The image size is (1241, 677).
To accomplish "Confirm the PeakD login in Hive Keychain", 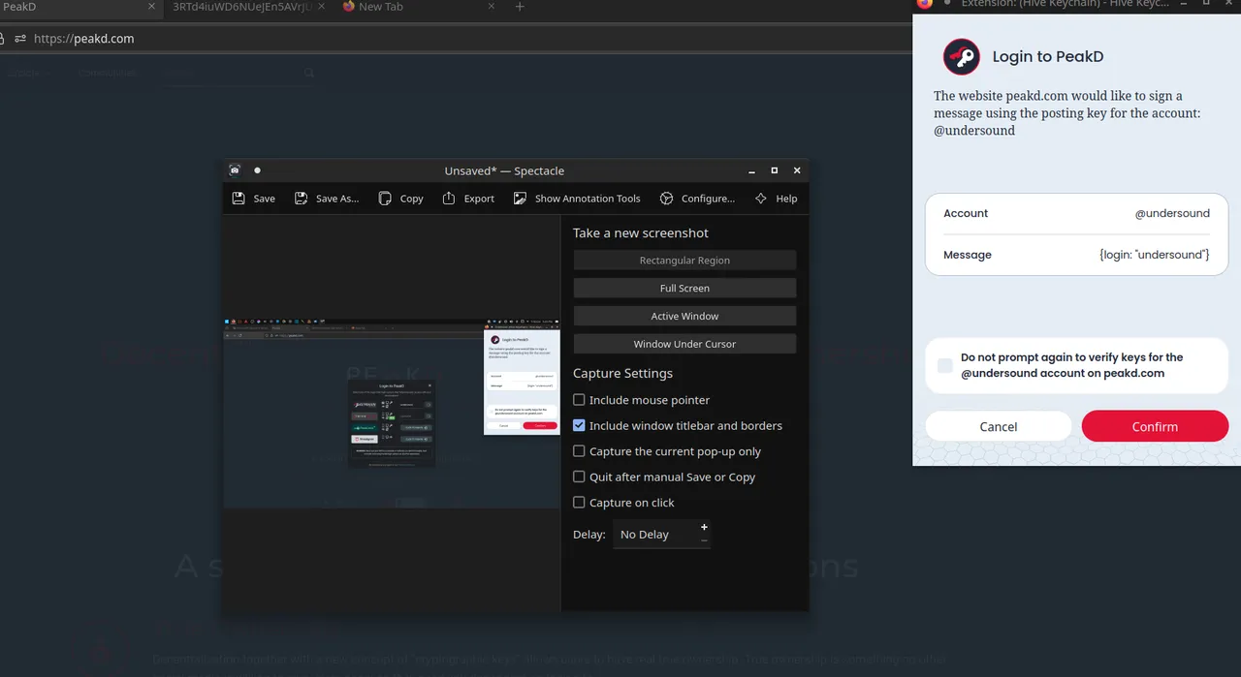I will pyautogui.click(x=1155, y=426).
